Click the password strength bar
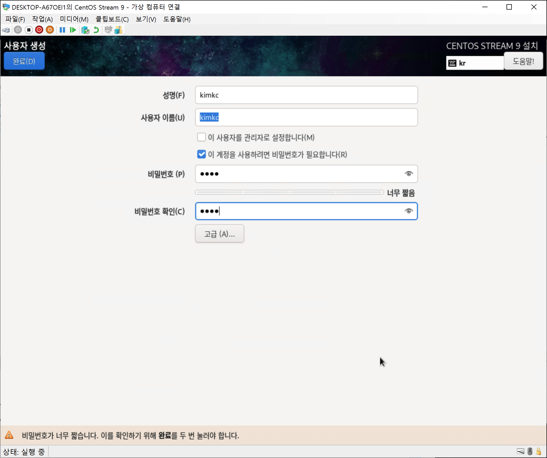 coord(289,192)
